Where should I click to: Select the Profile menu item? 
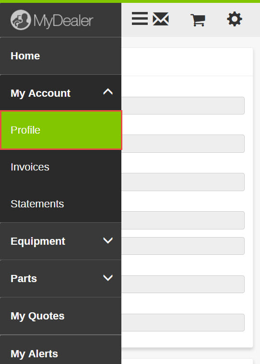pyautogui.click(x=61, y=130)
